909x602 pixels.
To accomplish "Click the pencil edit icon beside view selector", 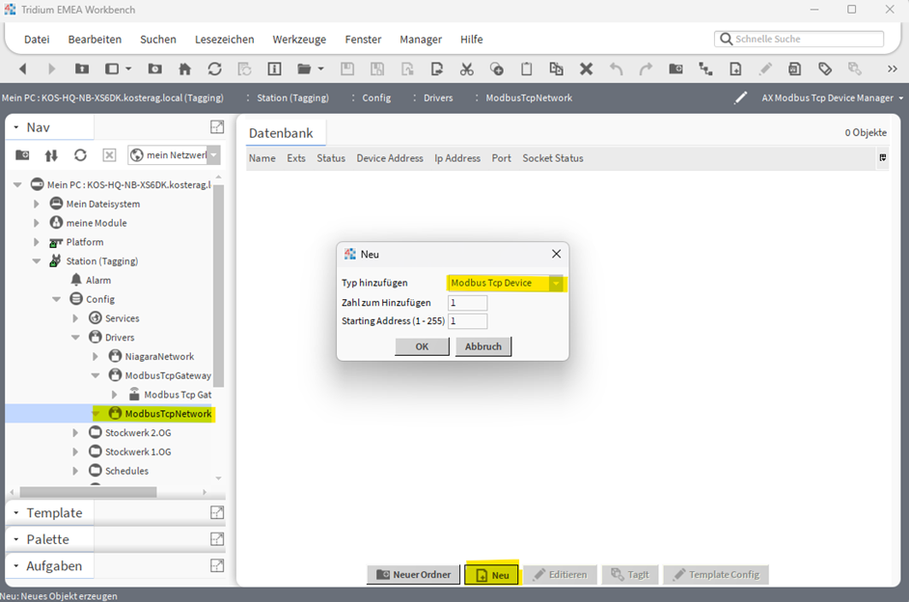I will coord(740,97).
